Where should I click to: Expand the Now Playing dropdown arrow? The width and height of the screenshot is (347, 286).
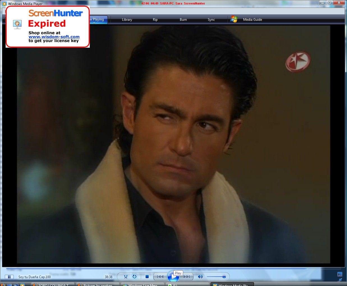pos(94,23)
